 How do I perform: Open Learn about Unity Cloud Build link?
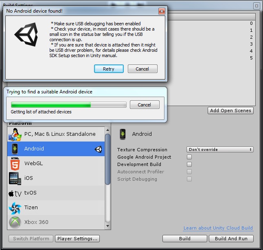coord(218,228)
